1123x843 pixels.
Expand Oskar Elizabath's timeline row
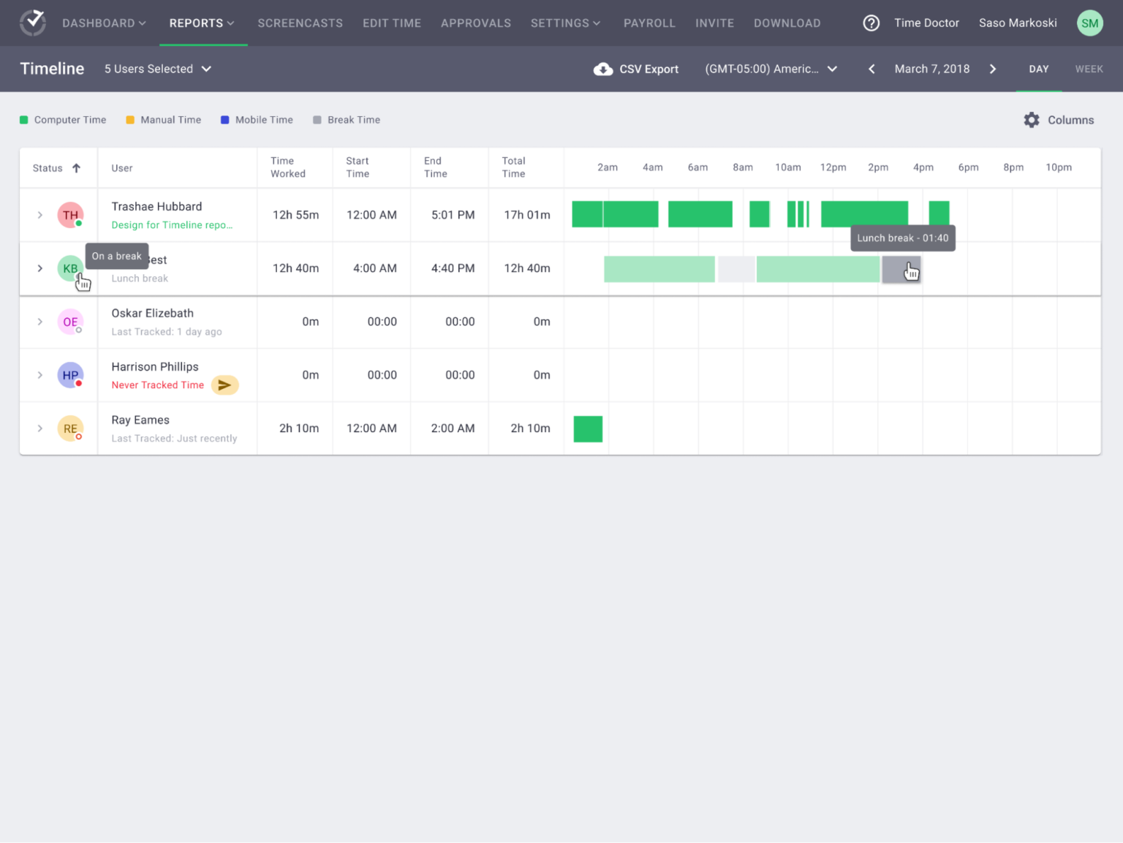pyautogui.click(x=40, y=322)
